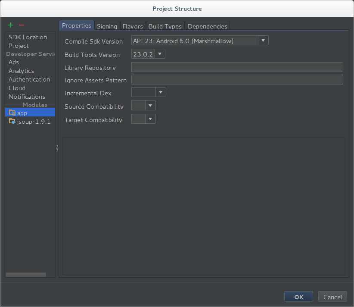Click the Ignore Assets Pattern text field
The width and height of the screenshot is (354, 307).
tap(237, 80)
